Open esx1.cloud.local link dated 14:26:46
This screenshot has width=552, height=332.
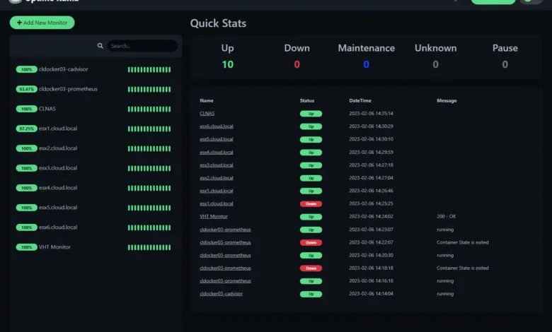pyautogui.click(x=217, y=191)
